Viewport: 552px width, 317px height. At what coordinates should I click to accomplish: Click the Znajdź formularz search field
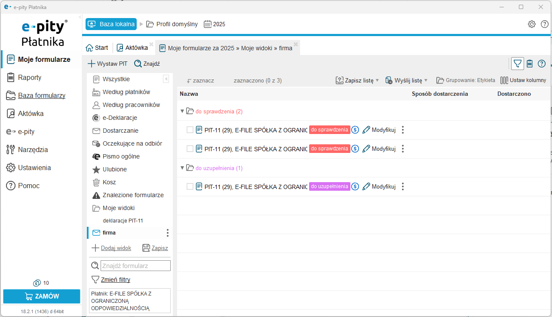click(135, 266)
